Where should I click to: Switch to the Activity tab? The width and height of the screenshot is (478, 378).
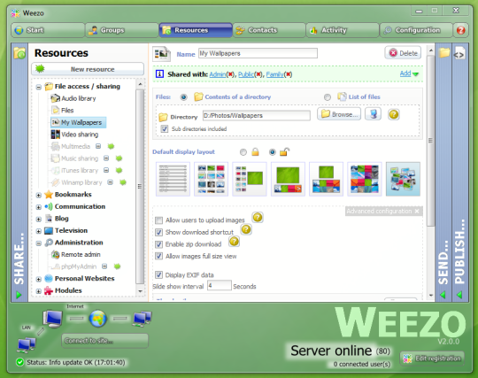pos(343,30)
